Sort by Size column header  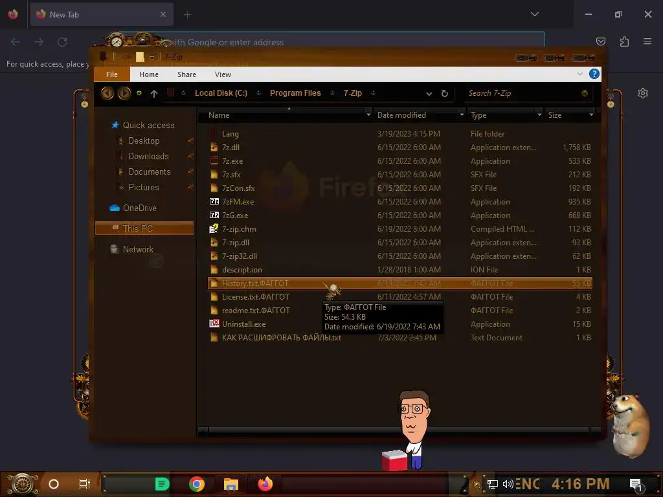coord(555,115)
